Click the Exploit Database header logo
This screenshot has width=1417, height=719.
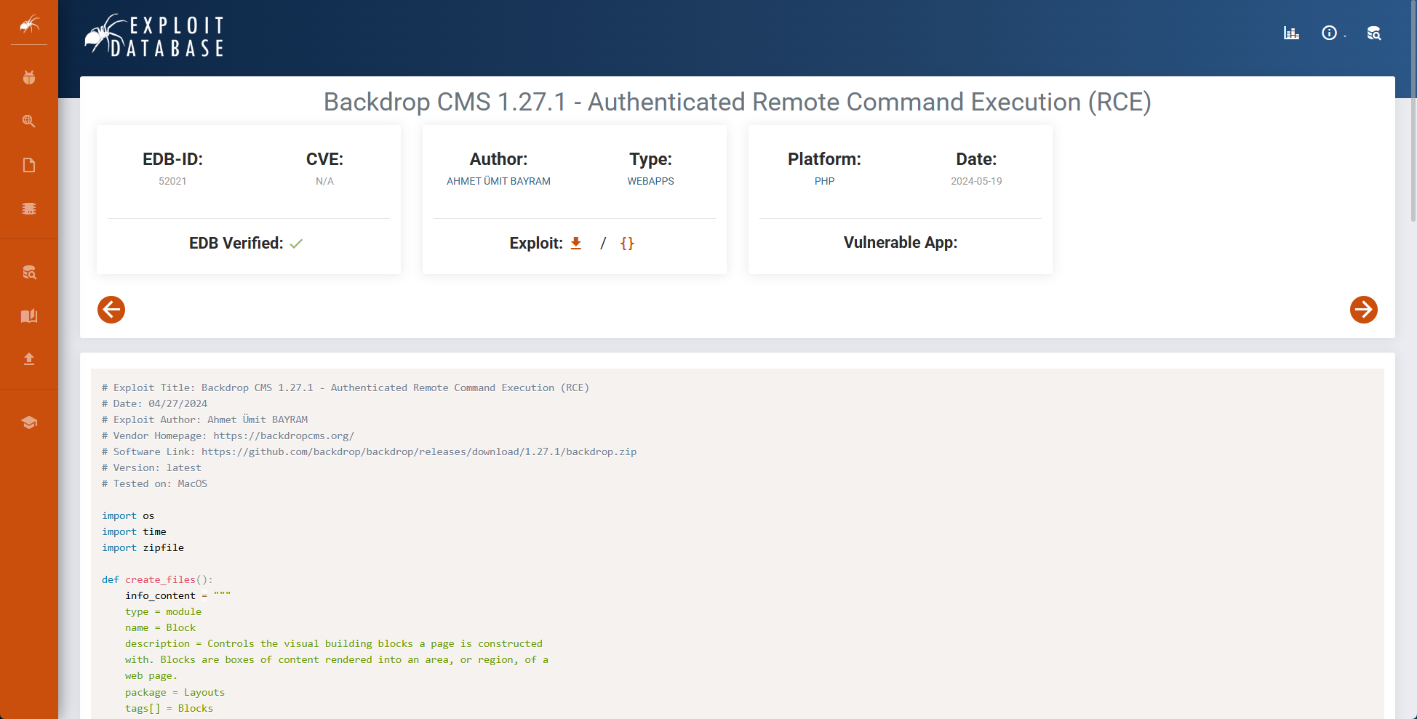pyautogui.click(x=154, y=36)
